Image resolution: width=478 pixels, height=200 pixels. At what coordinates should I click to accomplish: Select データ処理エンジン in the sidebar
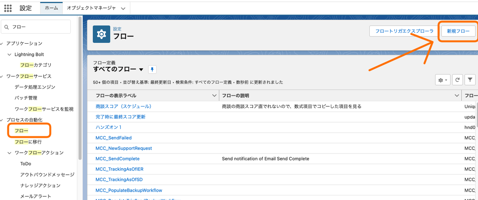coord(35,87)
